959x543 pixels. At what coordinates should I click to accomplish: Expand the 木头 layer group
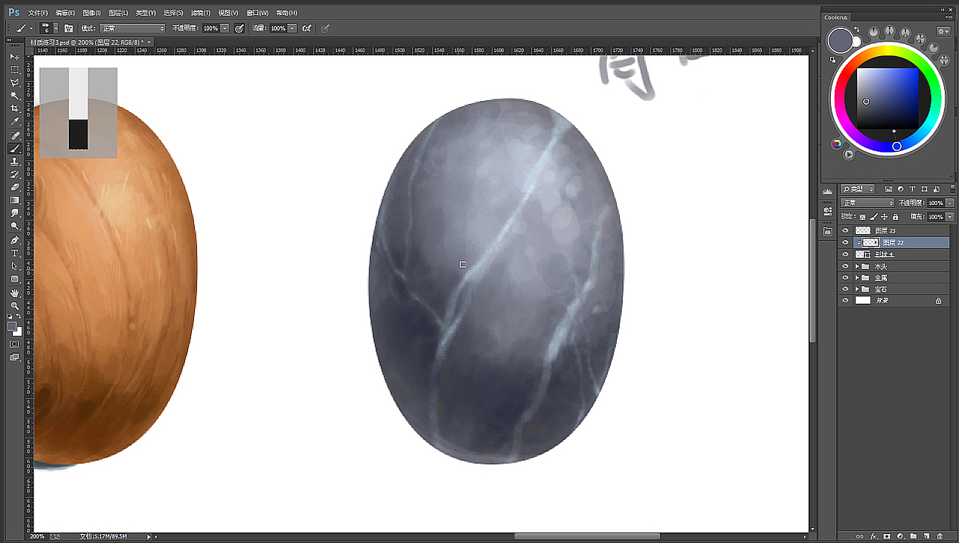(857, 266)
